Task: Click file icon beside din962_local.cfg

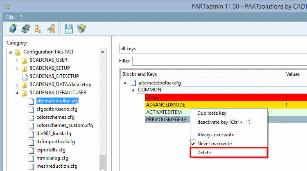Action: point(31,134)
